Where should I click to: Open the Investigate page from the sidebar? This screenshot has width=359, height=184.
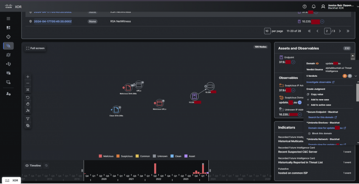8,46
